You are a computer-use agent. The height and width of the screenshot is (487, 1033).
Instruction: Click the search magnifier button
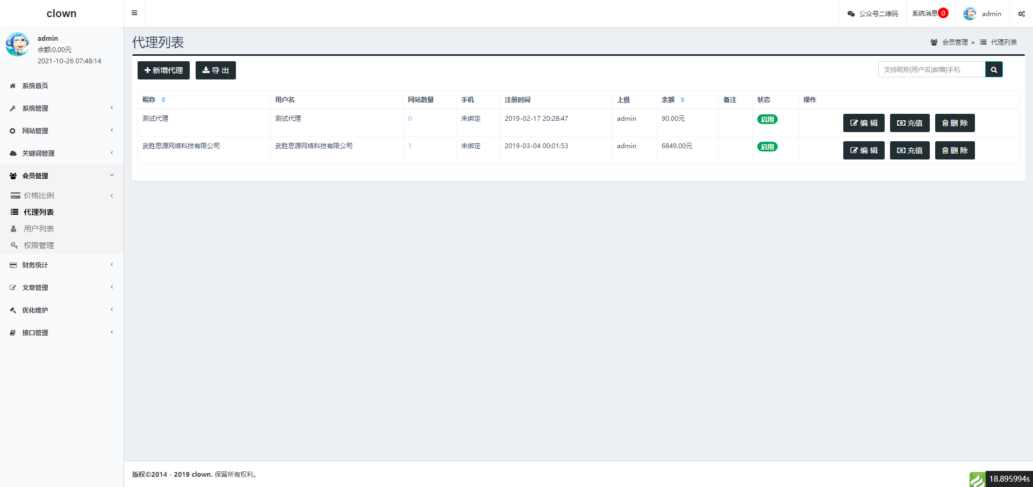(994, 69)
